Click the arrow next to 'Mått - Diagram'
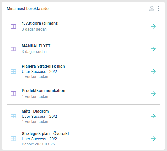This screenshot has height=151, width=167. [x=153, y=116]
